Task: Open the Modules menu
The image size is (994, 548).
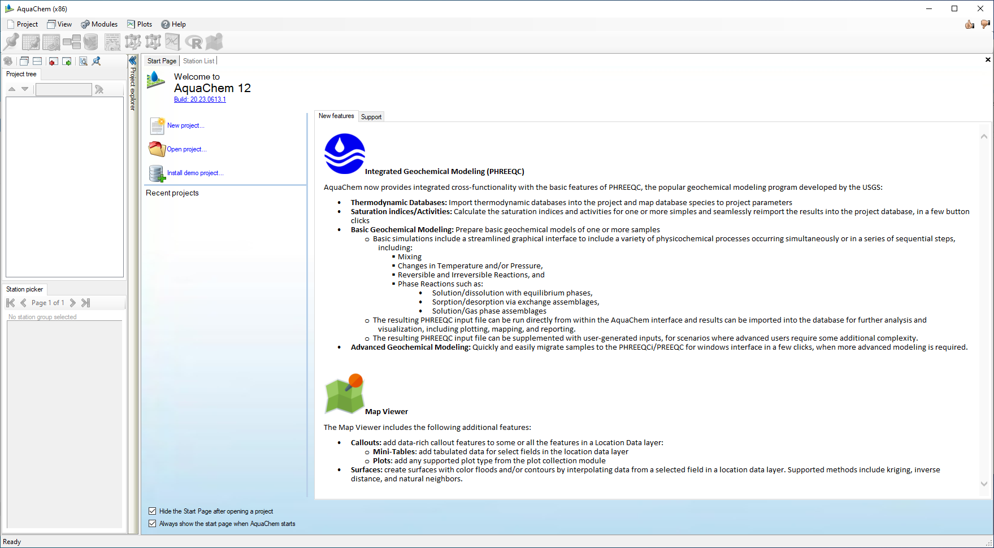Action: point(99,24)
